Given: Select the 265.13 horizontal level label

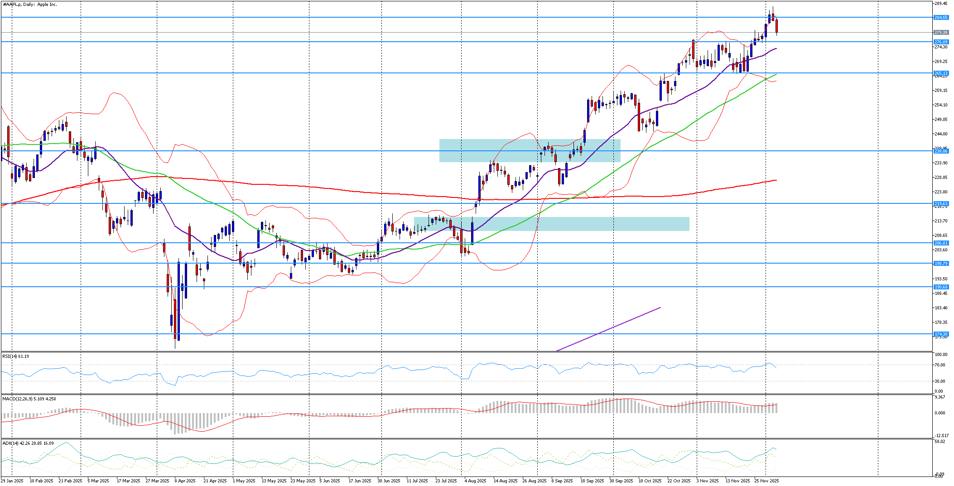Looking at the screenshot, I should tap(941, 73).
